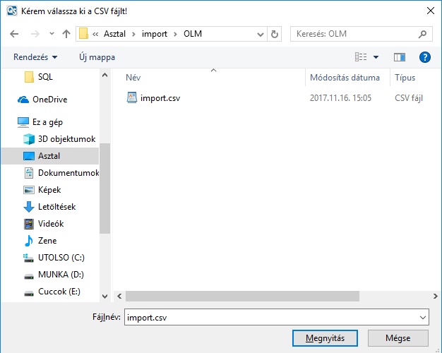Image resolution: width=442 pixels, height=353 pixels.
Task: Expand the Fájlnév combo box dropdown
Action: pyautogui.click(x=422, y=318)
